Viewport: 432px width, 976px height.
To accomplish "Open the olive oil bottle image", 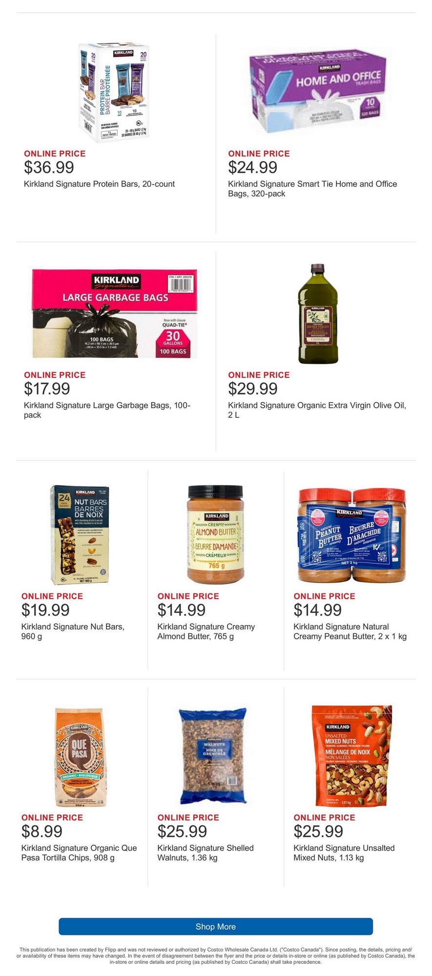I will [x=318, y=313].
